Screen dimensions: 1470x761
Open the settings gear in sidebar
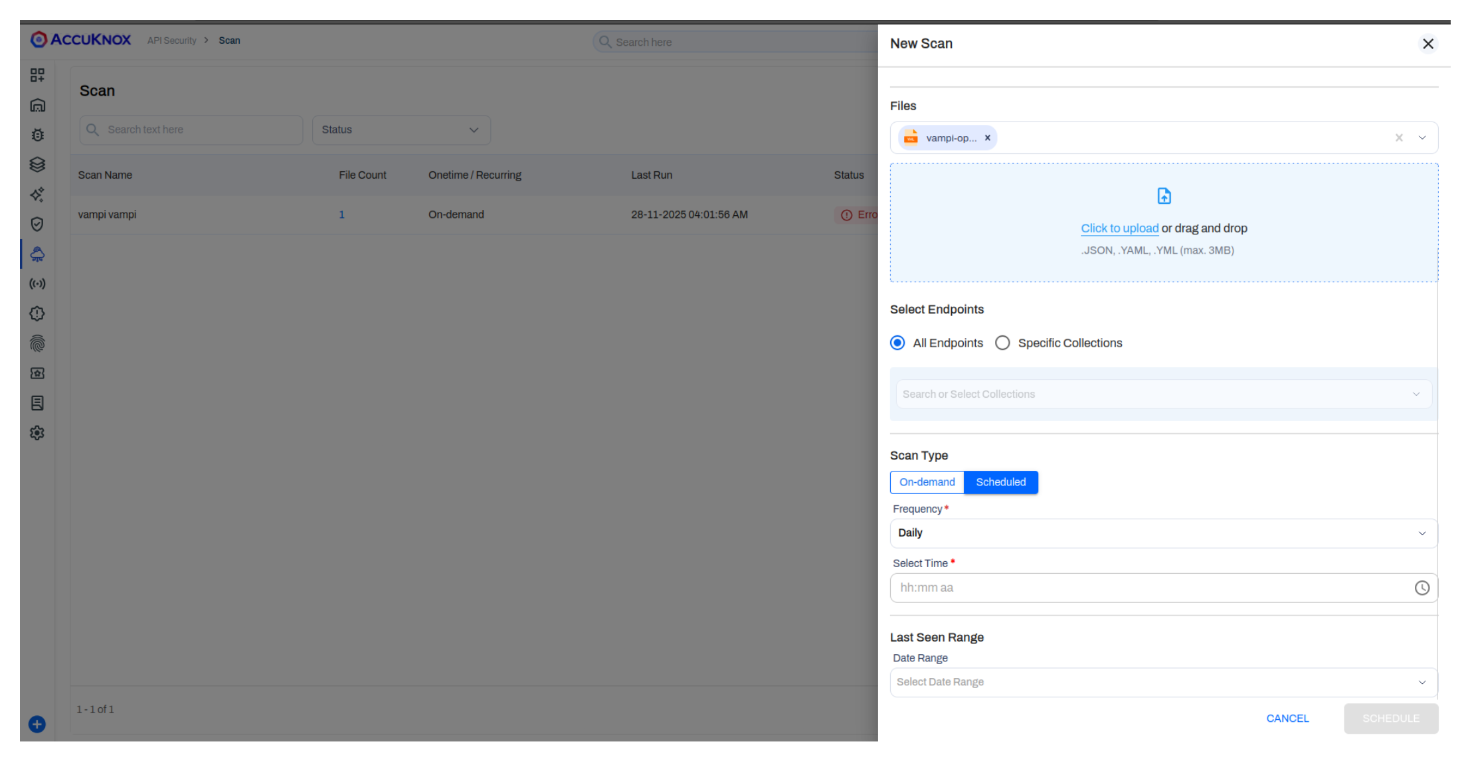(37, 433)
